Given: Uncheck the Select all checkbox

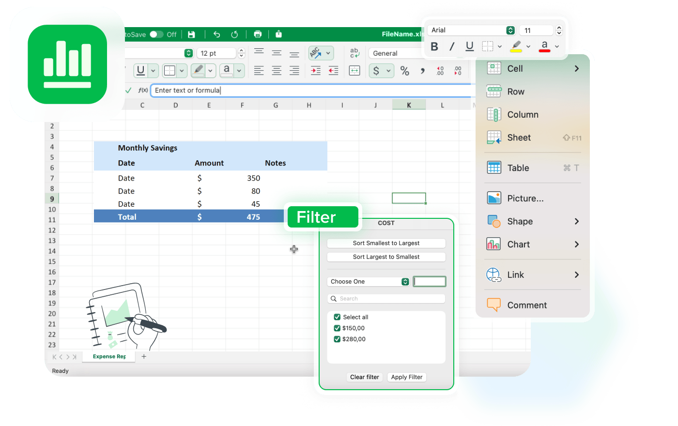Looking at the screenshot, I should point(337,317).
